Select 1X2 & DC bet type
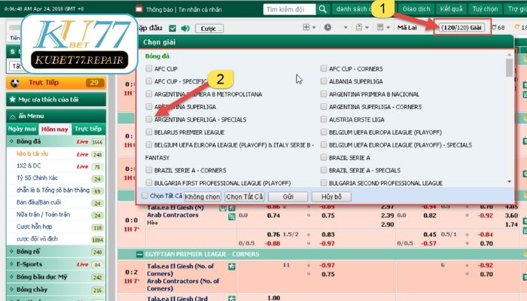Viewport: 527px width, 301px height. coord(29,166)
